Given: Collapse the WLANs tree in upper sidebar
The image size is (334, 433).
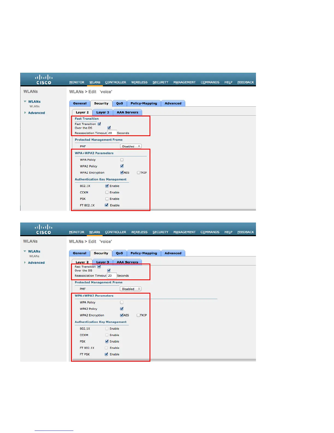Looking at the screenshot, I should point(25,101).
